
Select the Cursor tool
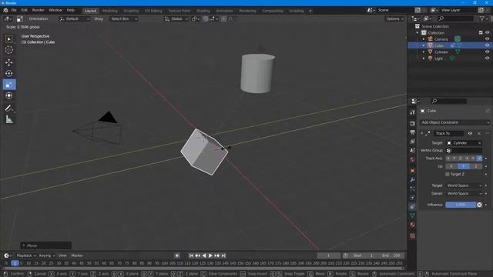point(9,50)
